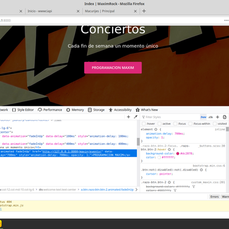Click the PROGRAMACION MAXIM button
The width and height of the screenshot is (229, 229).
click(x=113, y=68)
